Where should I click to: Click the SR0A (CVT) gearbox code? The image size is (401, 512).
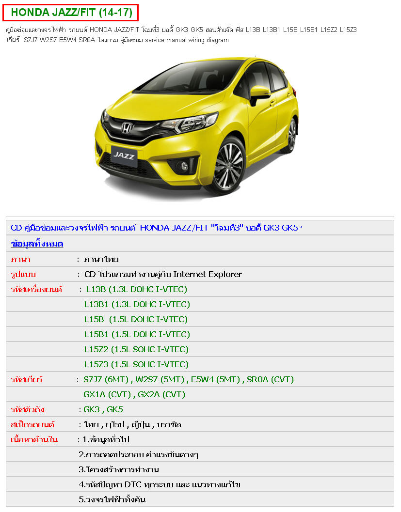[270, 379]
